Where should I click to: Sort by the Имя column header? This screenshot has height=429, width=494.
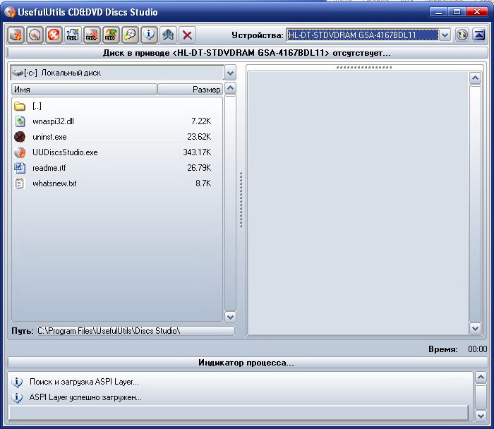pyautogui.click(x=84, y=90)
